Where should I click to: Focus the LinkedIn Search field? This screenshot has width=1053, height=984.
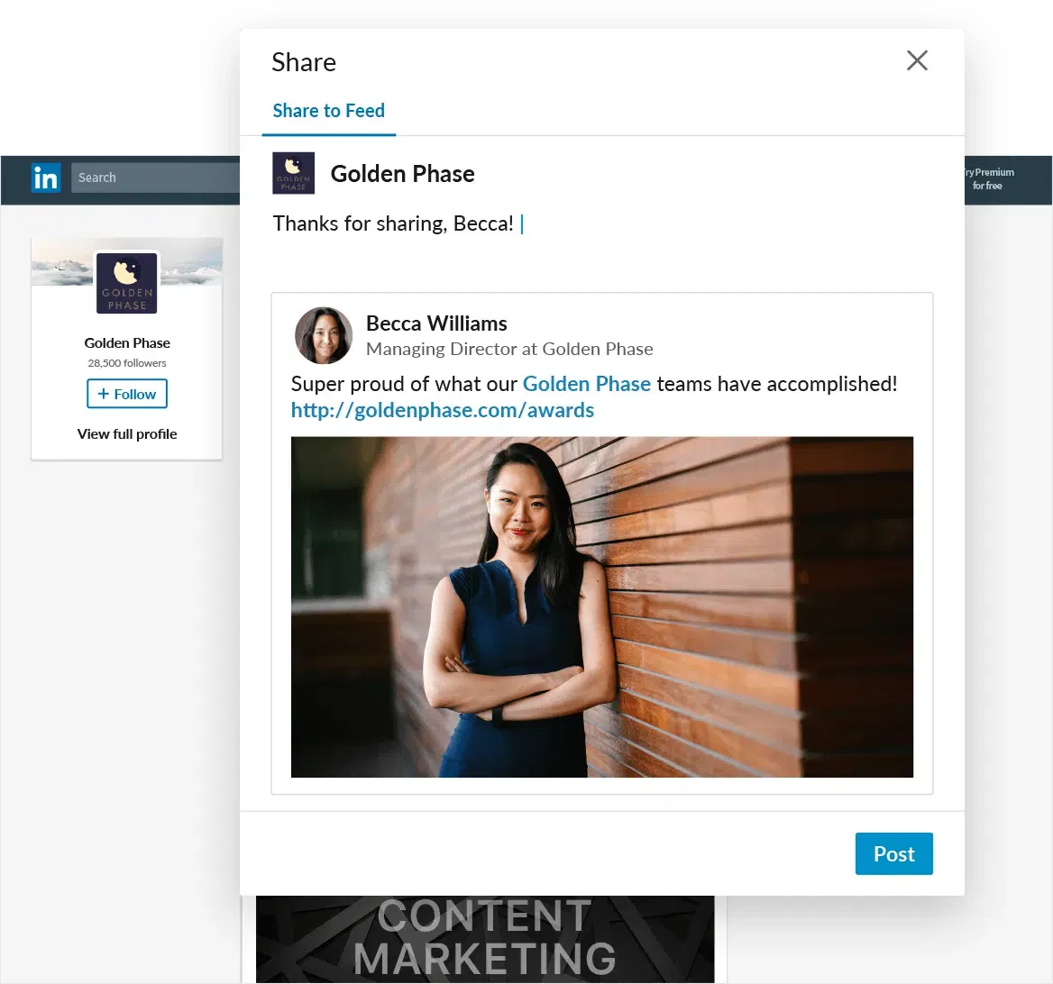153,178
